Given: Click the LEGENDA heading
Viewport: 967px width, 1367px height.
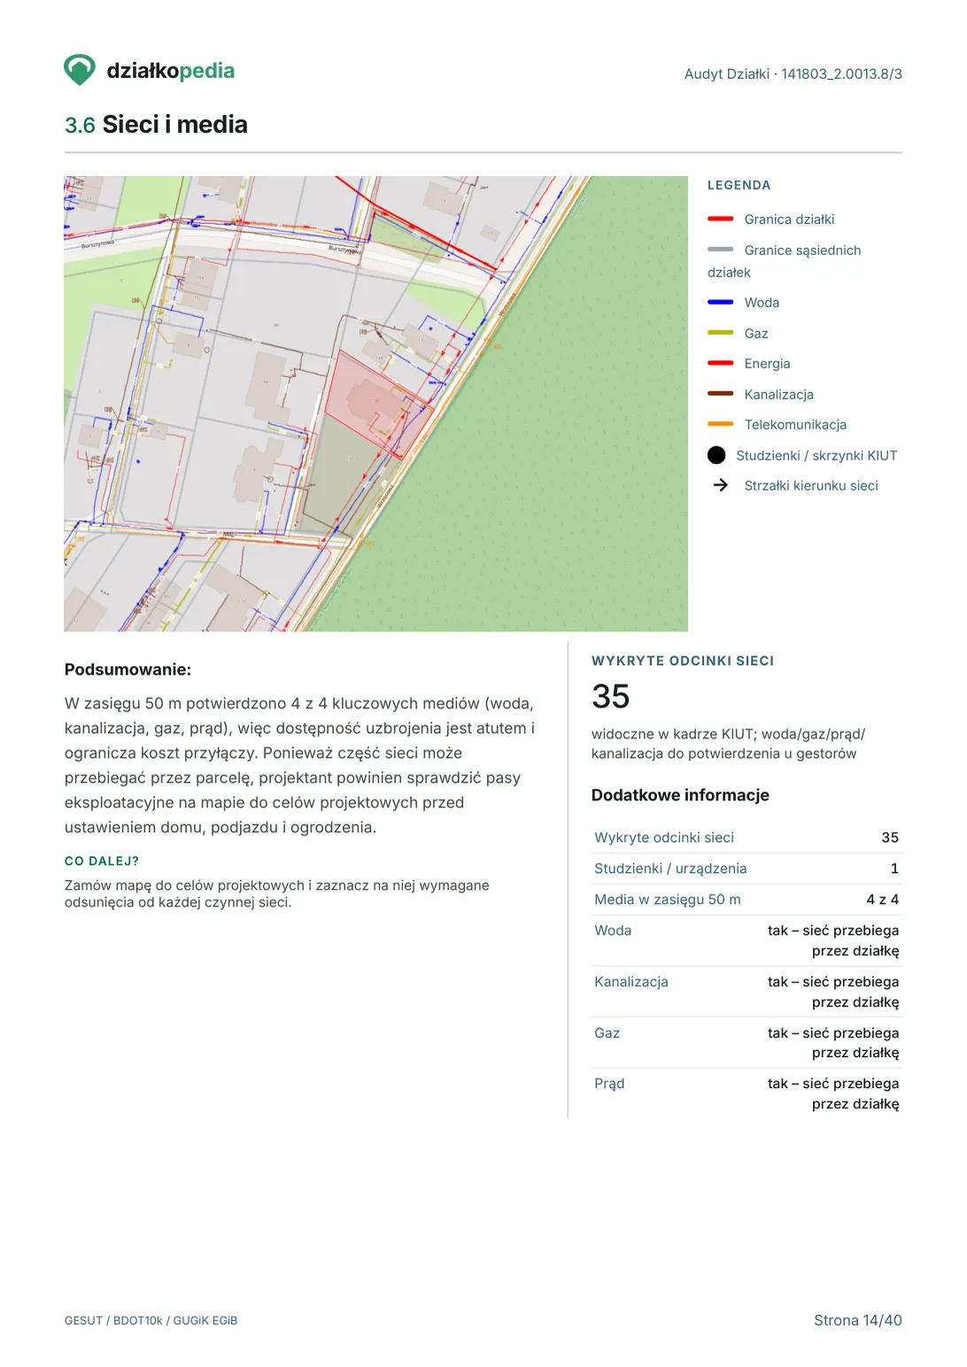Looking at the screenshot, I should (739, 185).
